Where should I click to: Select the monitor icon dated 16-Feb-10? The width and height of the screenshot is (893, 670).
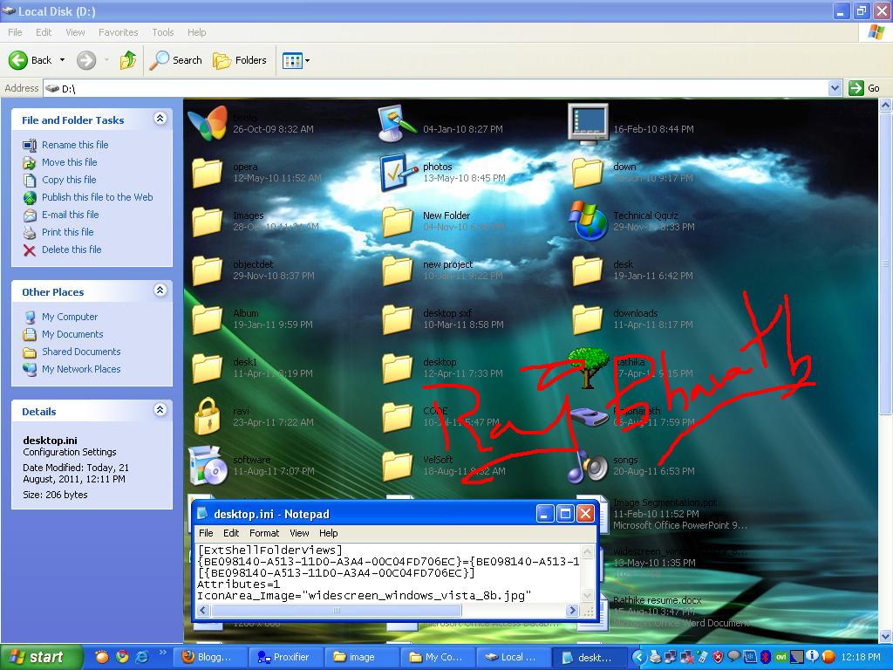click(589, 122)
